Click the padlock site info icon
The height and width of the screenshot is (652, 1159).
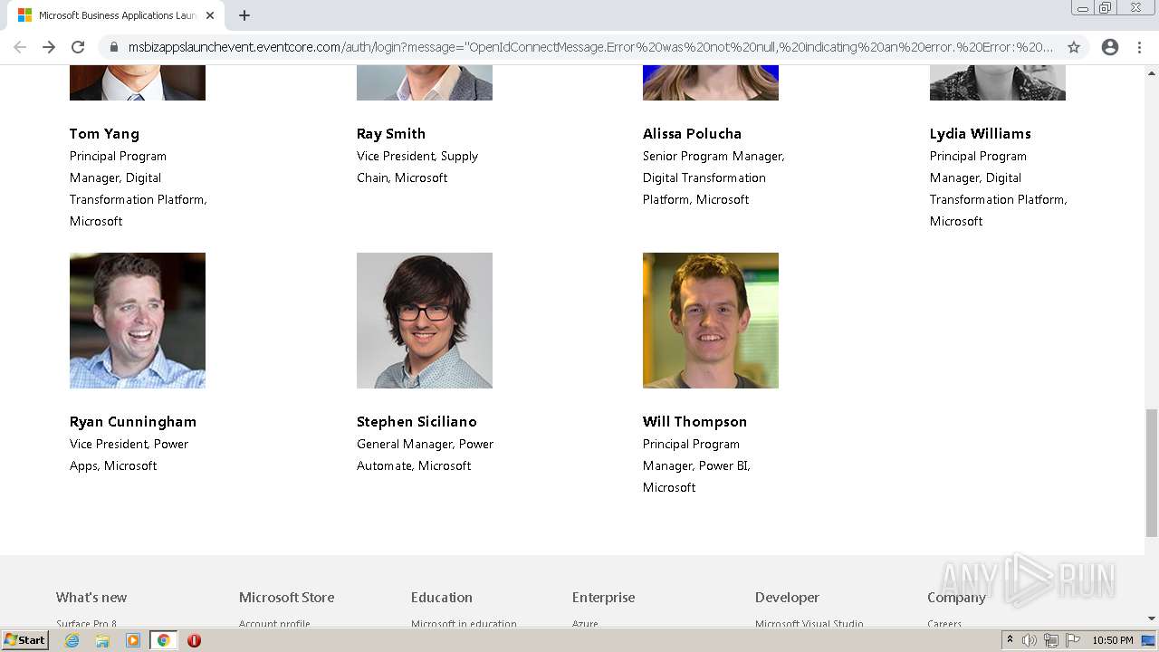pos(114,47)
